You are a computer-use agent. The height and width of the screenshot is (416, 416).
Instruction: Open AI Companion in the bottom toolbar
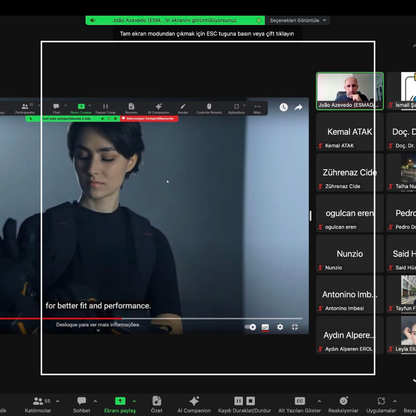pyautogui.click(x=194, y=404)
